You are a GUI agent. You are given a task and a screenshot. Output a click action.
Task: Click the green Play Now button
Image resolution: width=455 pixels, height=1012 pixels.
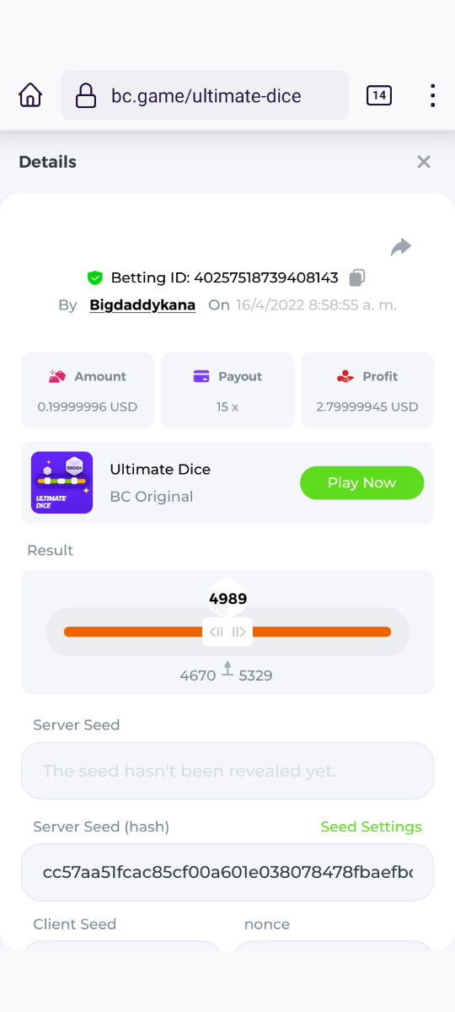click(361, 482)
